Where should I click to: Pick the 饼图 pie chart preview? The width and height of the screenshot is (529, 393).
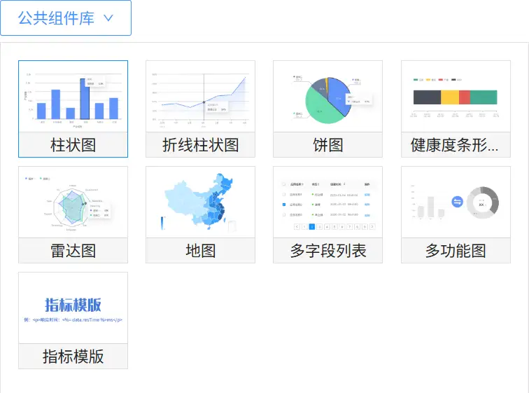(x=327, y=97)
